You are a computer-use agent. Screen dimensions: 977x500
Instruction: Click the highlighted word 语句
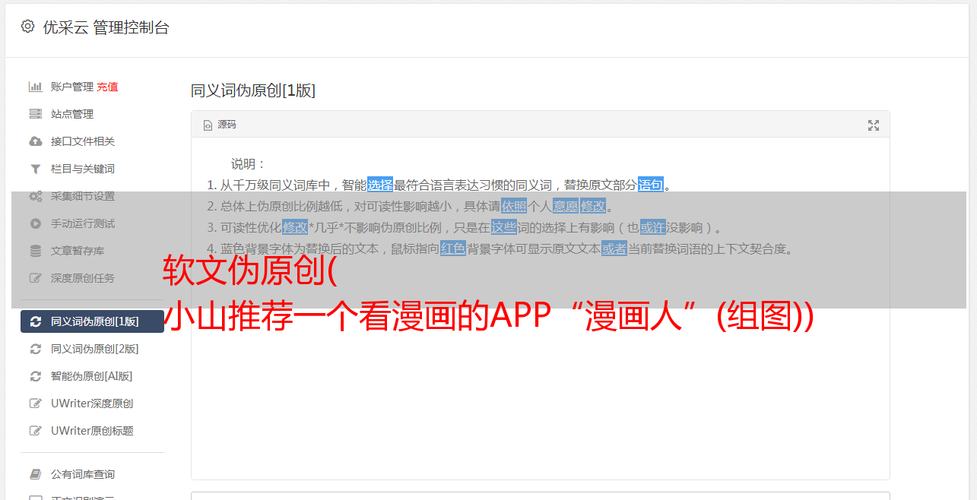(x=651, y=184)
